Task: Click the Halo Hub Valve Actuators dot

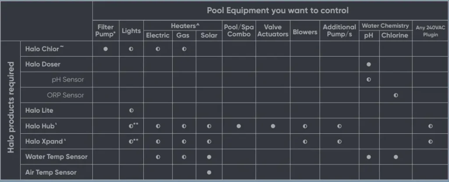Action: [273, 126]
